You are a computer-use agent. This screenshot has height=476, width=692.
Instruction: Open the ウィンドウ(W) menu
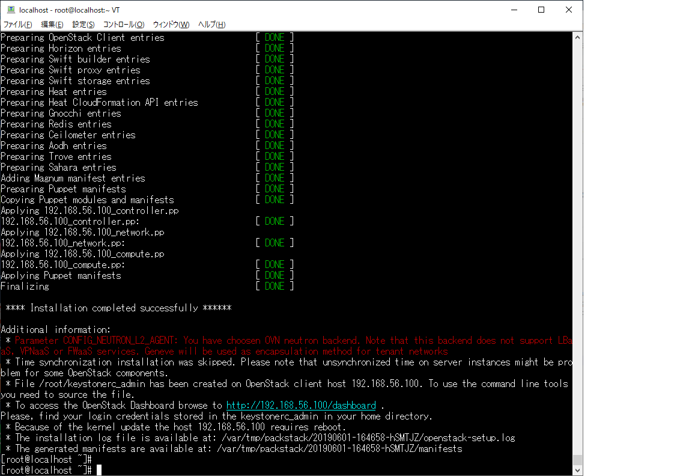[x=171, y=24]
